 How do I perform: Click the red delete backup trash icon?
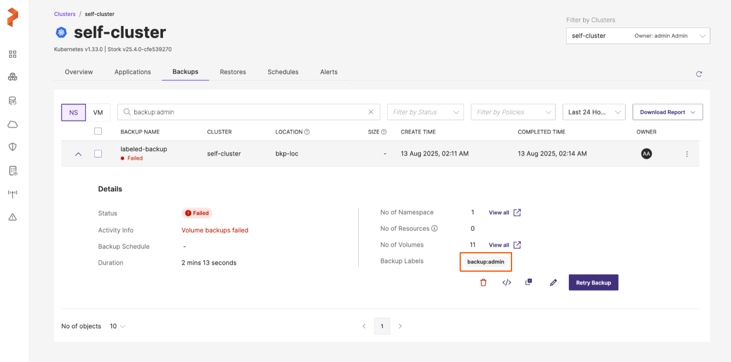(483, 282)
